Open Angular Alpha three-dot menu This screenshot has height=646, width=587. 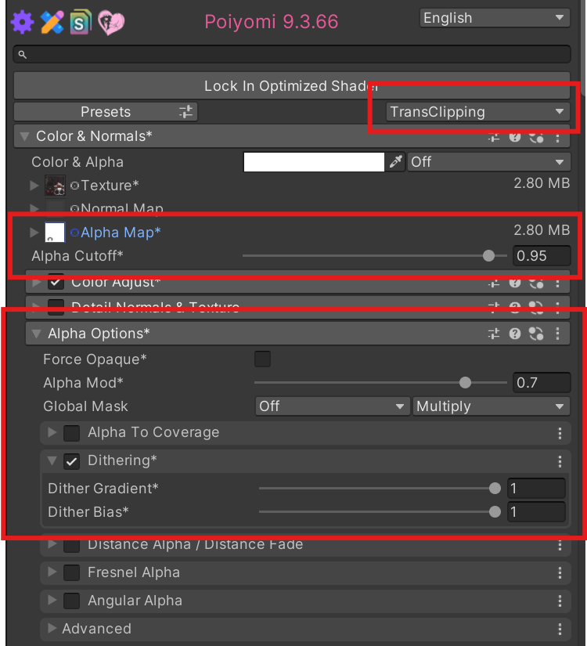click(x=560, y=601)
